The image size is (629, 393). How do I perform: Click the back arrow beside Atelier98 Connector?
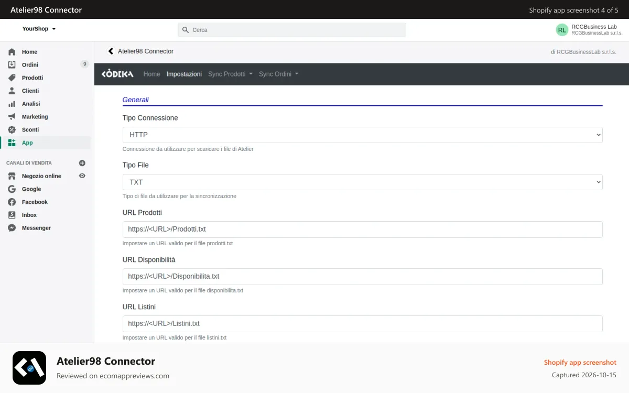point(111,51)
